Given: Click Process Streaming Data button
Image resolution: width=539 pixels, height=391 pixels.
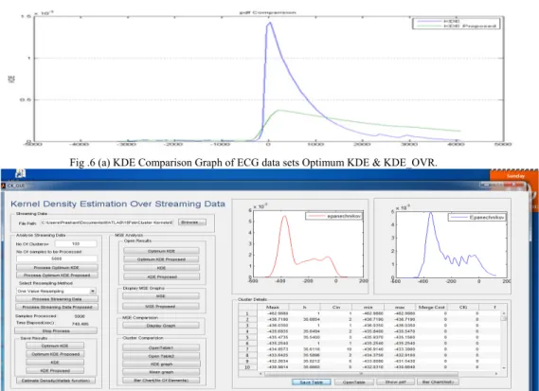Looking at the screenshot, I should [57, 299].
